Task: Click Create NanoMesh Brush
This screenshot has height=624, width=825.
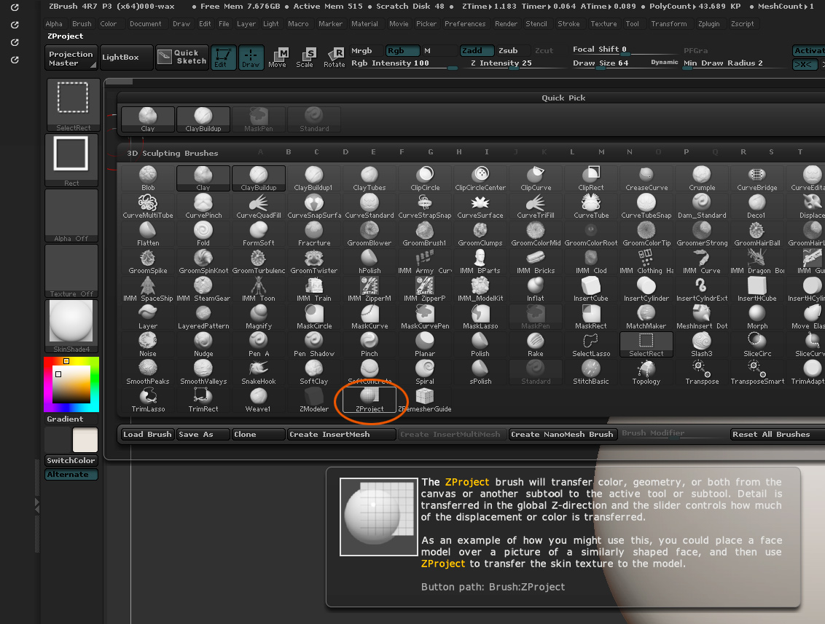Action: click(562, 434)
